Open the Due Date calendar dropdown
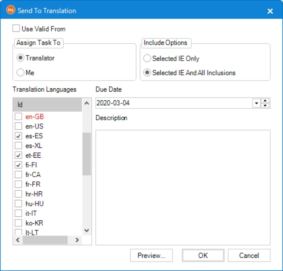This screenshot has height=271, width=283. pos(257,103)
